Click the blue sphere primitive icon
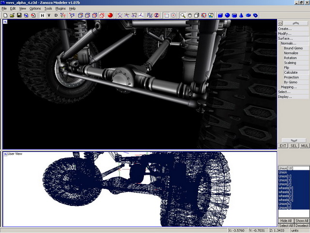Screen dimensions: 310x233 pyautogui.click(x=227, y=15)
